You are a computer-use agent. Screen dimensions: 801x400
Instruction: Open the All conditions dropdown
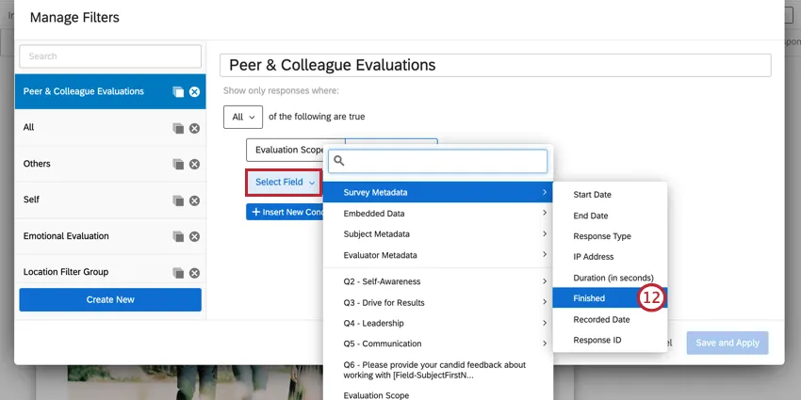click(x=243, y=117)
